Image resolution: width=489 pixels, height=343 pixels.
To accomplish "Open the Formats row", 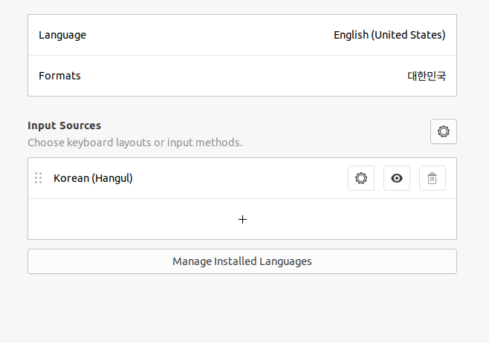I will pyautogui.click(x=242, y=76).
